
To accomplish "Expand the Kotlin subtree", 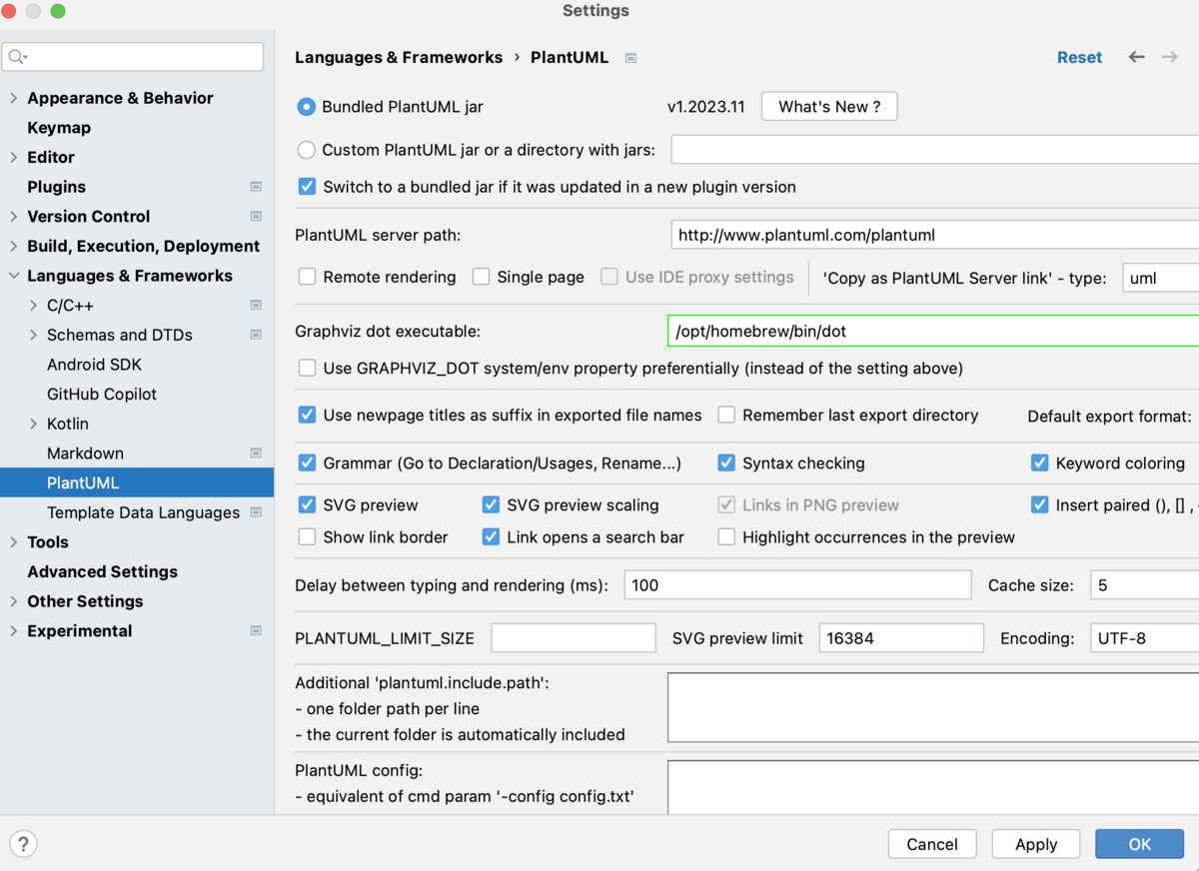I will click(34, 424).
